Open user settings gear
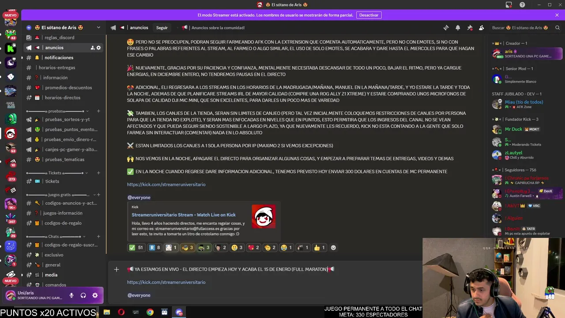The width and height of the screenshot is (565, 318). (95, 295)
